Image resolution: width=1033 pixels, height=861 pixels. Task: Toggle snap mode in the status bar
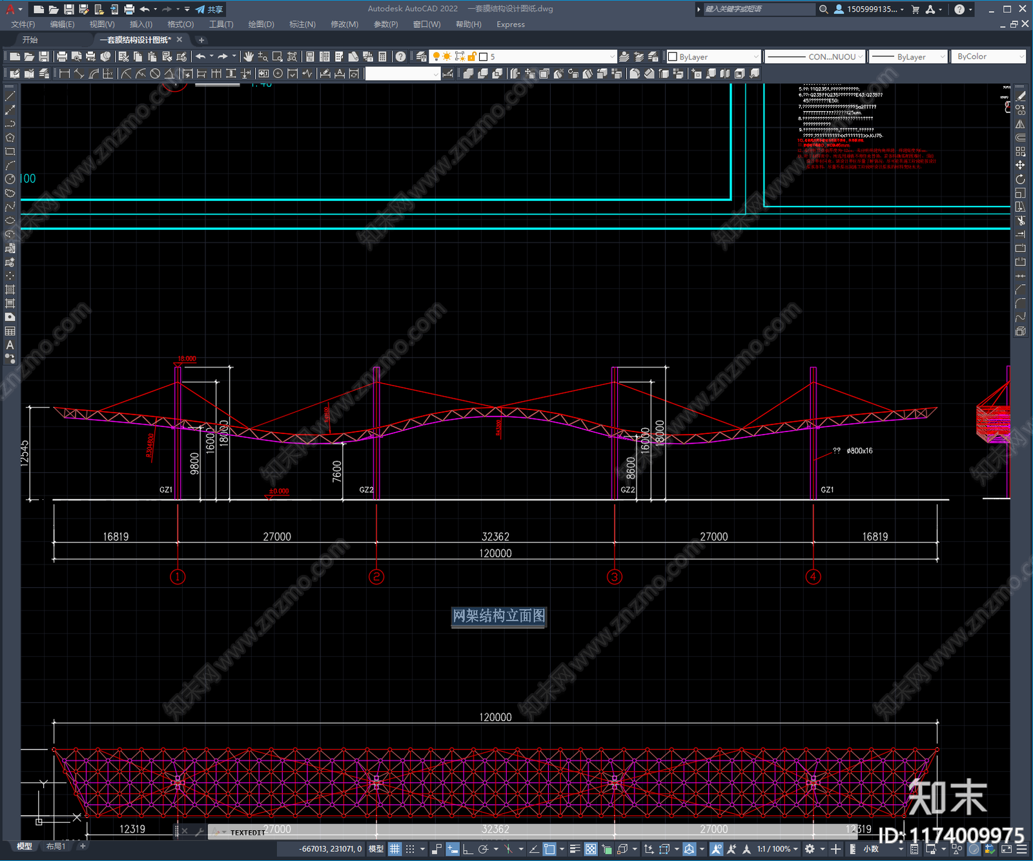pos(410,849)
